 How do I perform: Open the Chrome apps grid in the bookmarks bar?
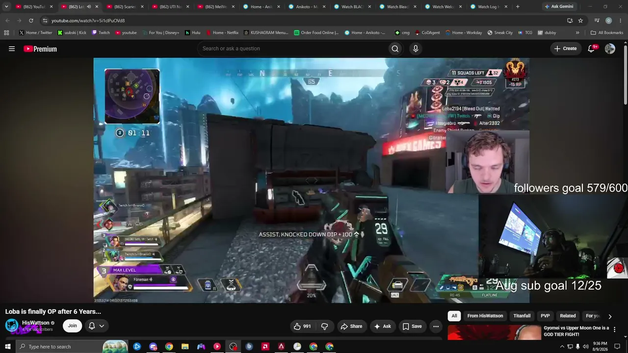pyautogui.click(x=6, y=33)
